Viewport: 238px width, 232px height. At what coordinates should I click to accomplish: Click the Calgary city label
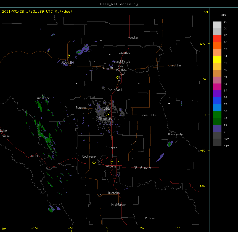[110, 166]
